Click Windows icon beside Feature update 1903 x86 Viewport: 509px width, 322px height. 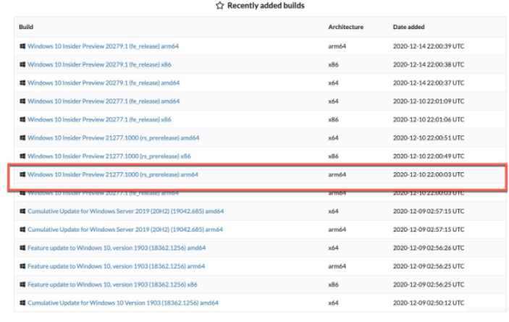pos(23,284)
